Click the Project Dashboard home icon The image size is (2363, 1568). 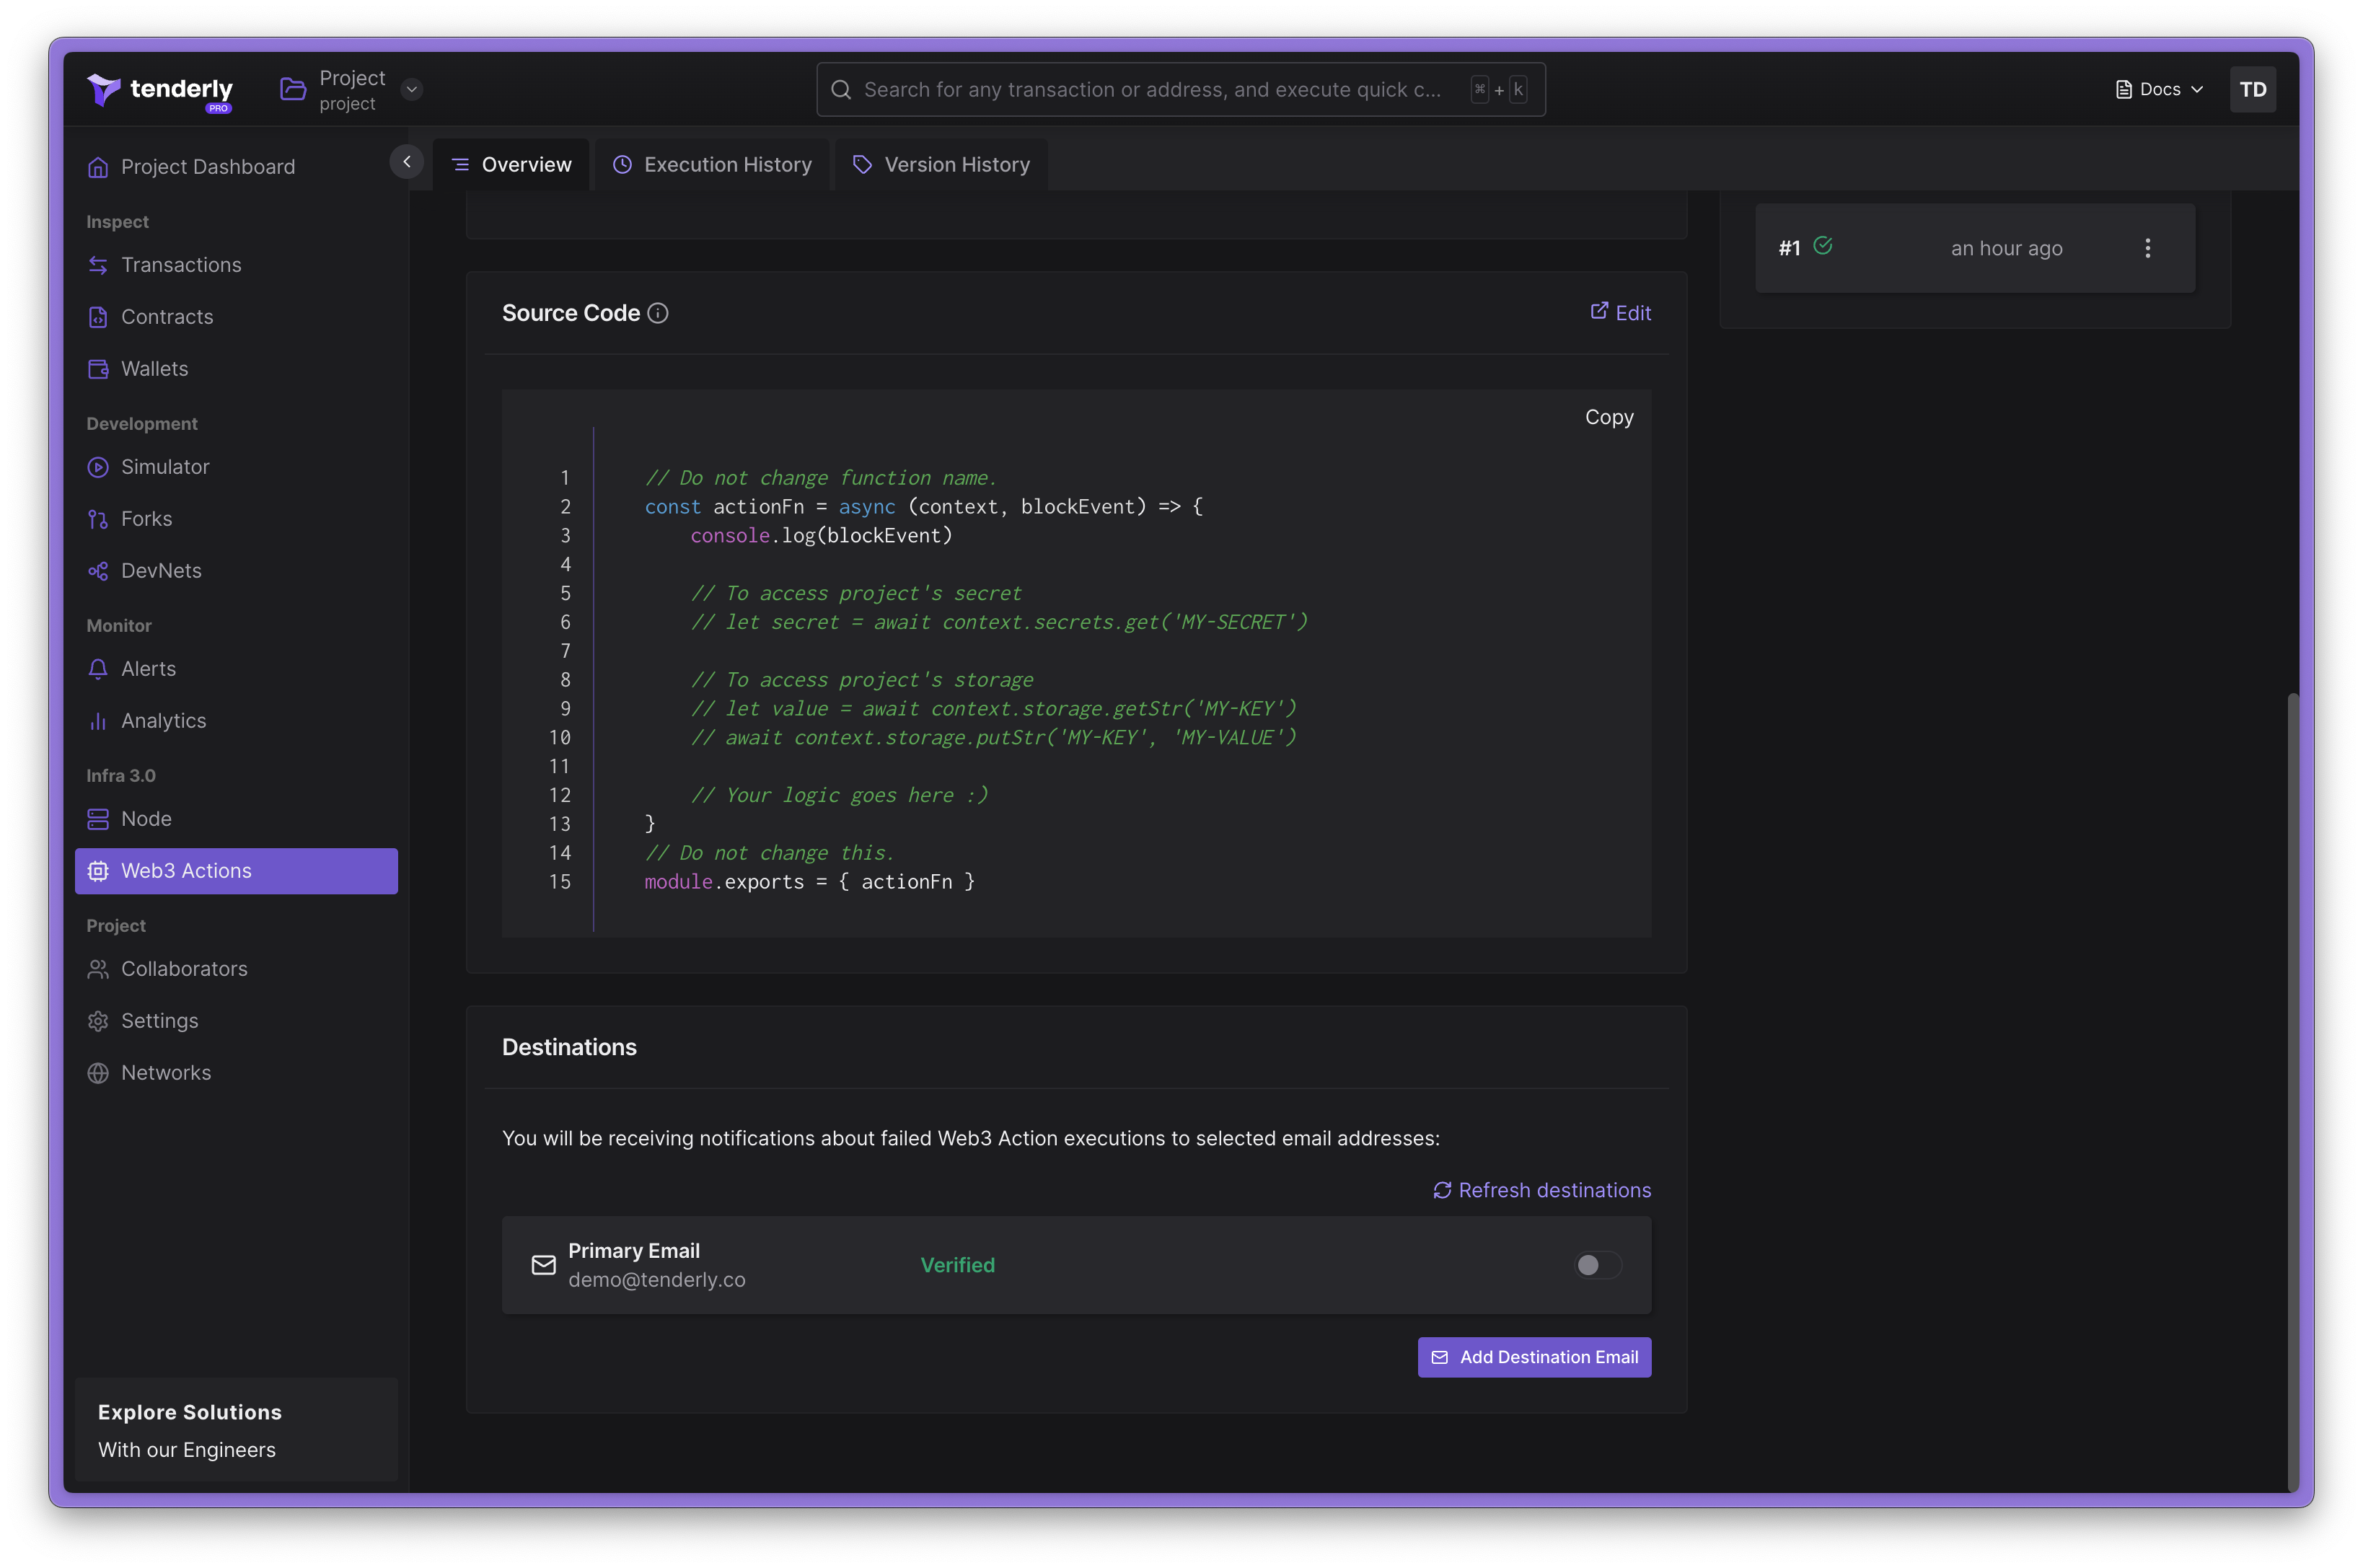pyautogui.click(x=98, y=167)
